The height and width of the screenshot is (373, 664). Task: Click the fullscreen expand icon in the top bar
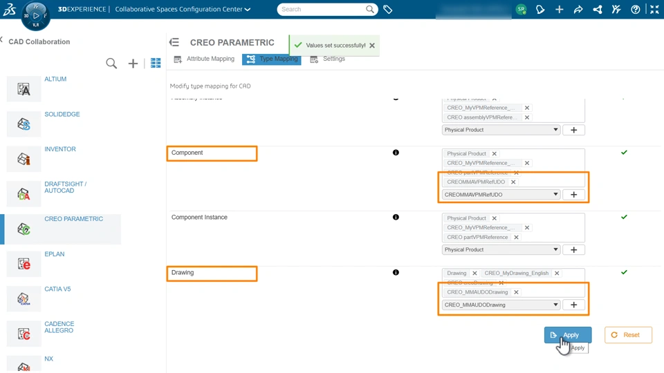tap(654, 9)
